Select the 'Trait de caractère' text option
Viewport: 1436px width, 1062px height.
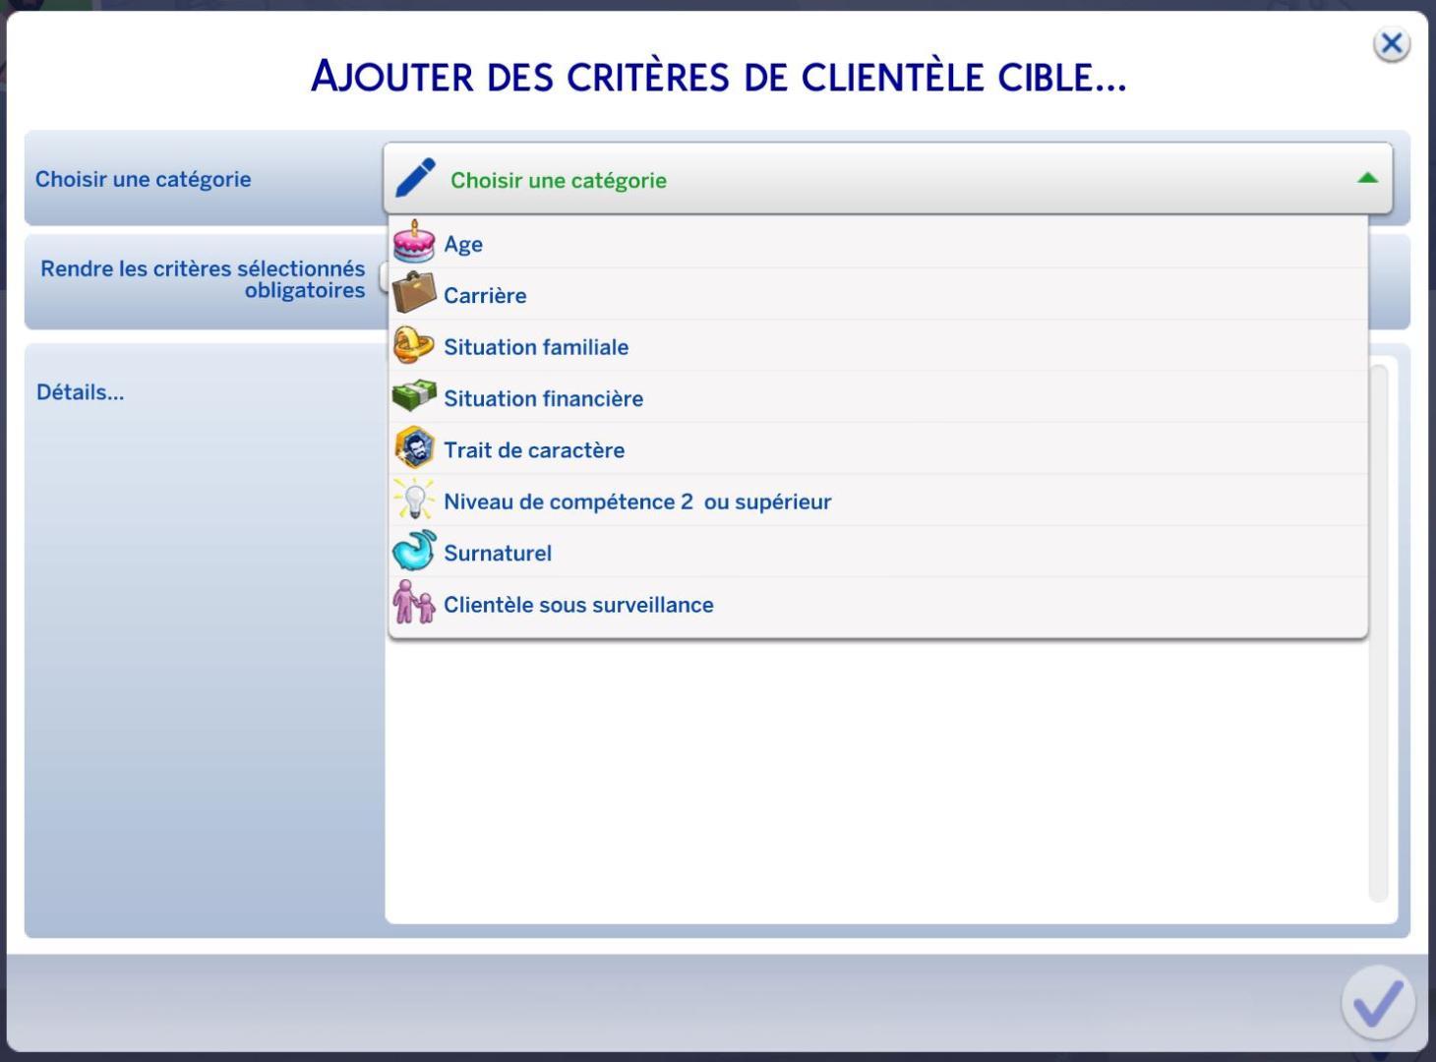533,450
